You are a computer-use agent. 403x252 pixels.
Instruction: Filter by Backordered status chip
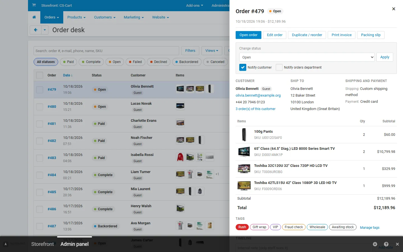click(187, 62)
